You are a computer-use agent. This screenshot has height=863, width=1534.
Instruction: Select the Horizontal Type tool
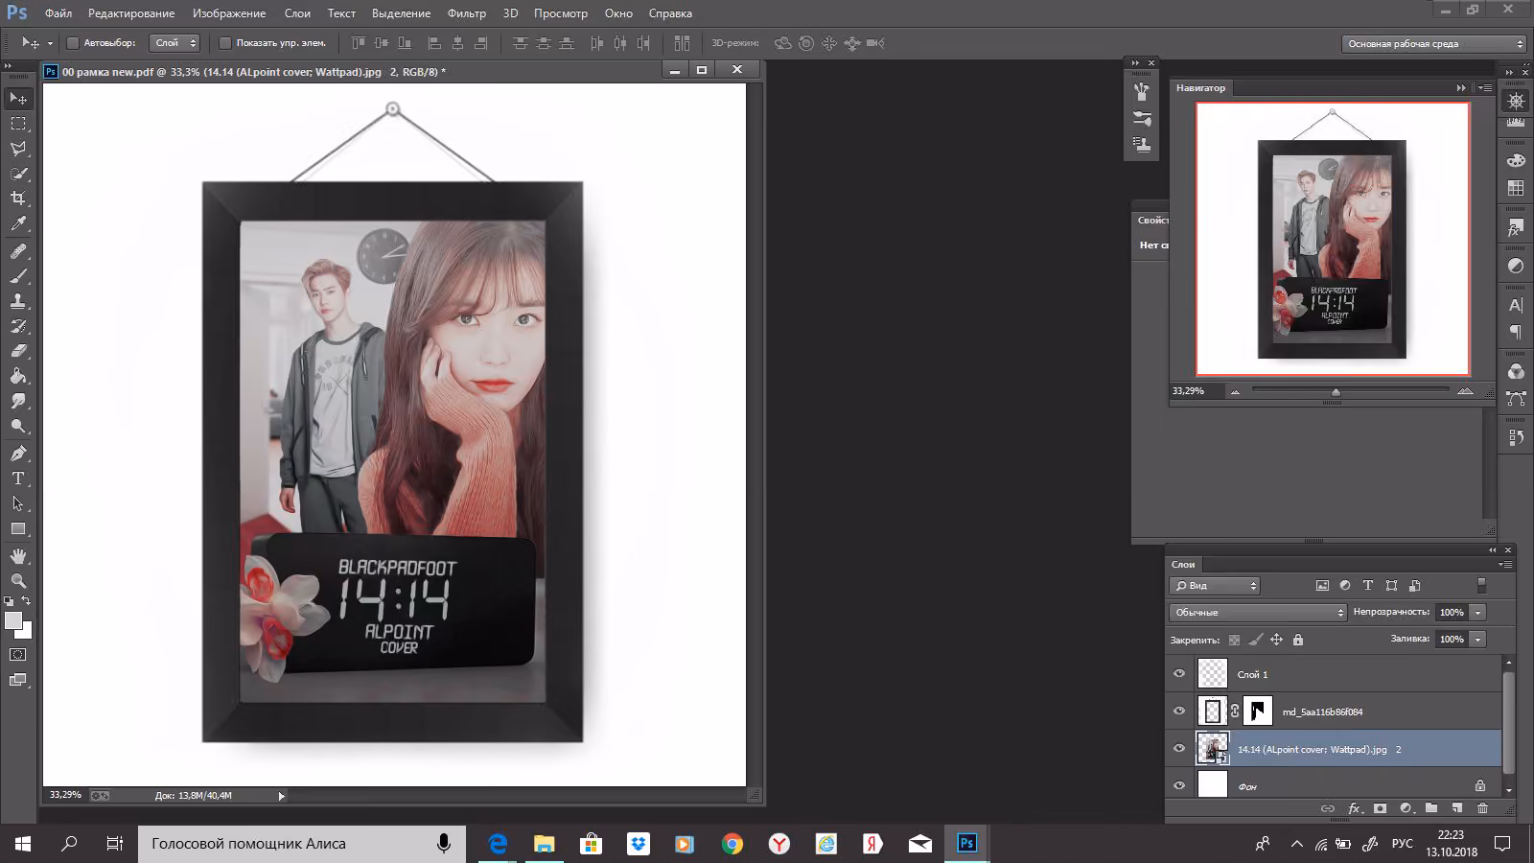coord(18,478)
